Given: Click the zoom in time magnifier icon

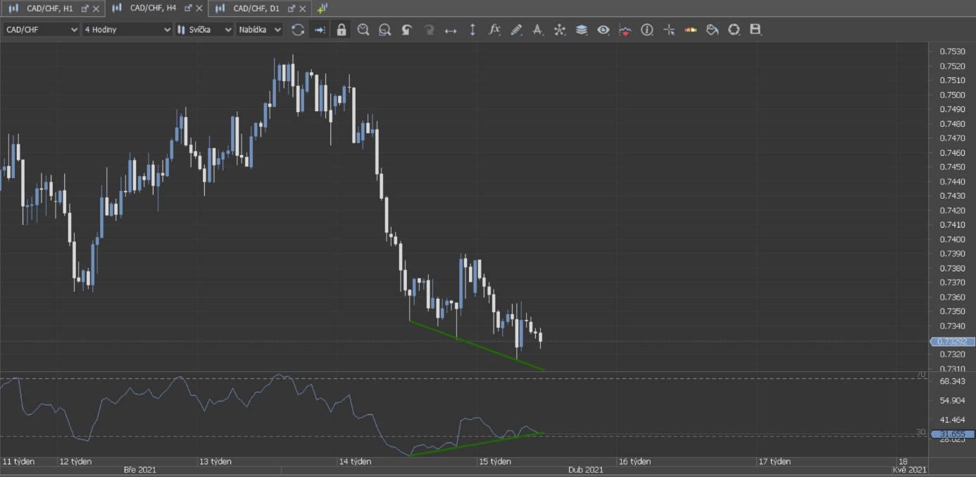Looking at the screenshot, I should 363,30.
